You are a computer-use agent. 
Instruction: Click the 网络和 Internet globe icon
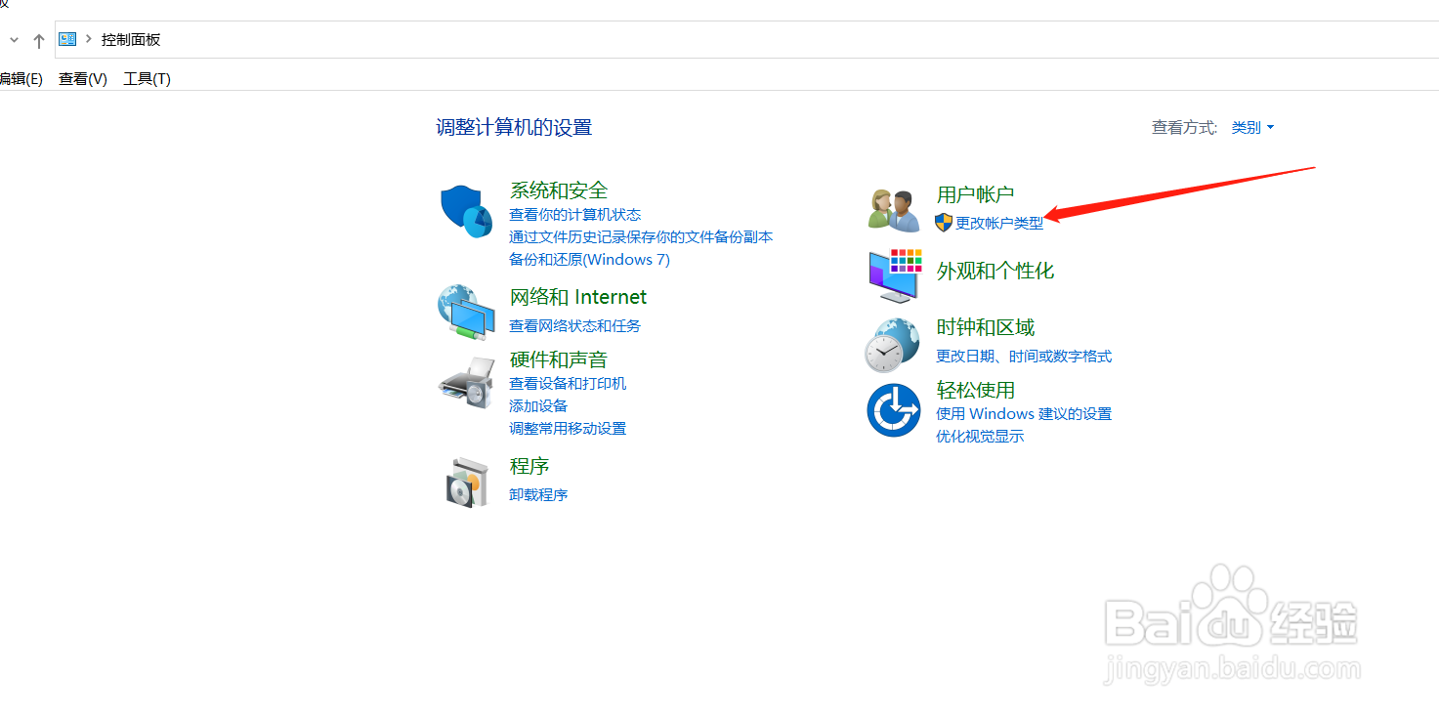click(x=466, y=313)
